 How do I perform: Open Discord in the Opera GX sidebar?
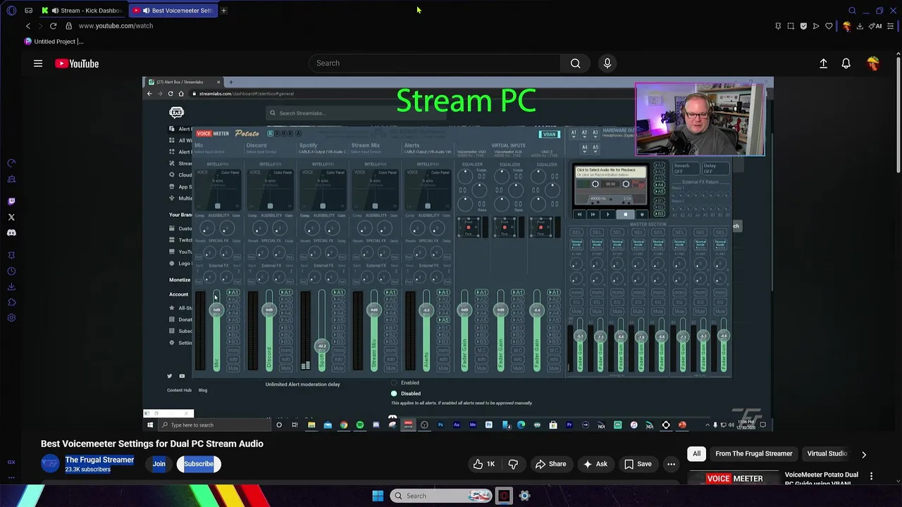11,232
